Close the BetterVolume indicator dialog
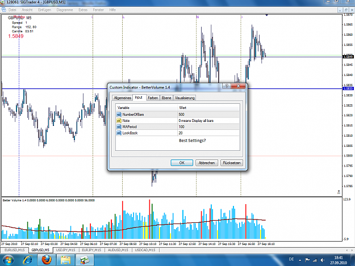Screen dimensions: 355x266 pyautogui.click(x=238, y=86)
